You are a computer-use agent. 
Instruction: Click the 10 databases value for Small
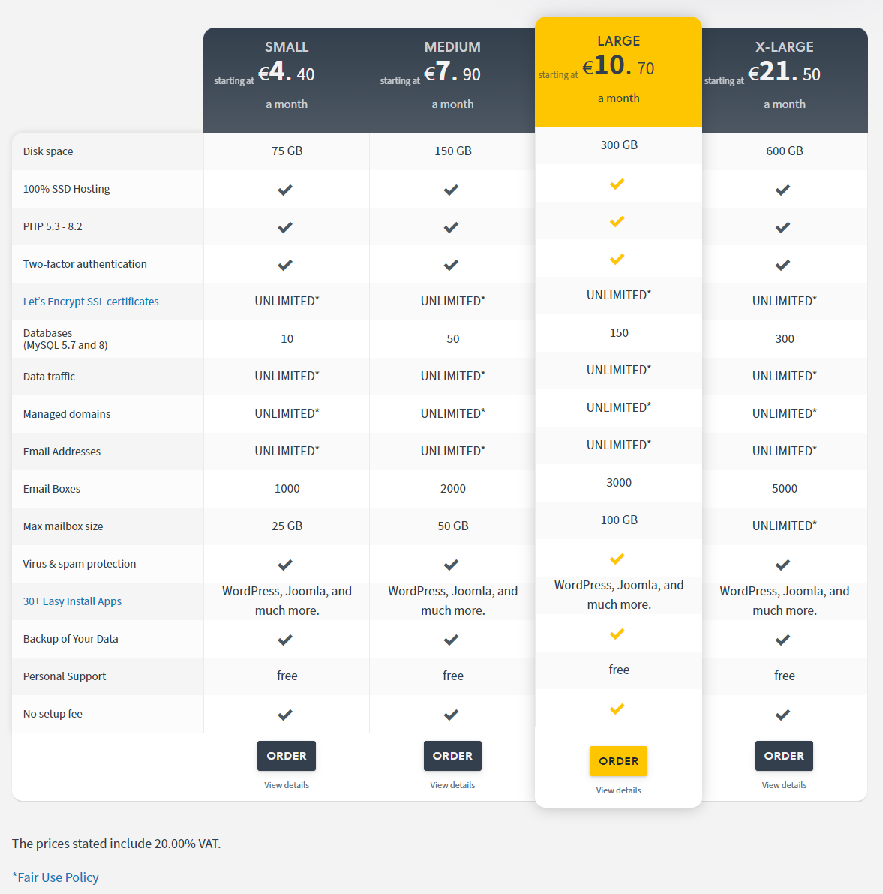[287, 339]
